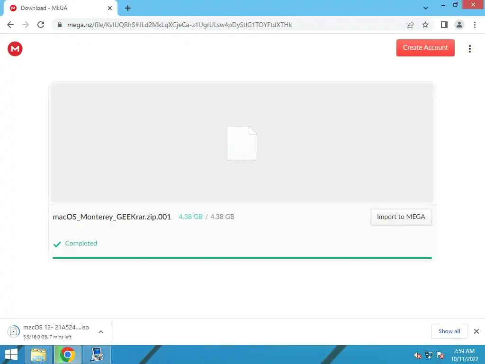Click Show all downloads button
Screen dimensions: 485x364
pos(449,331)
